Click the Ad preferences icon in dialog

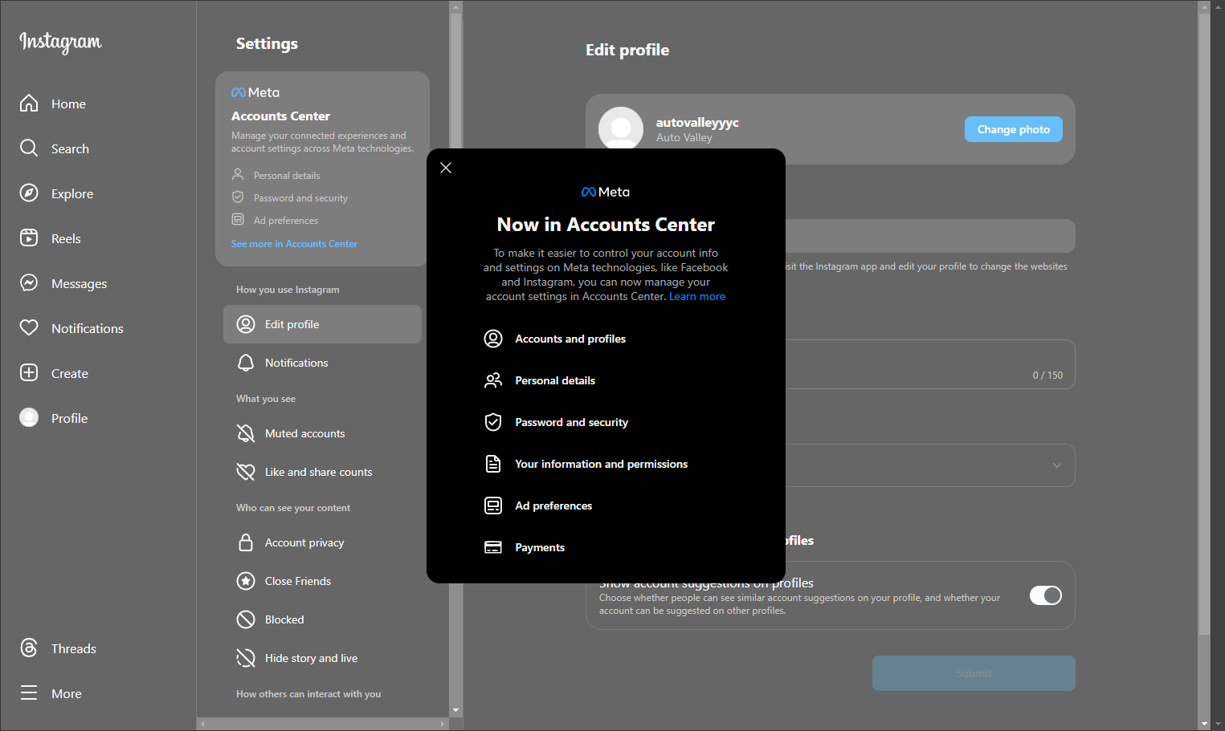tap(493, 506)
